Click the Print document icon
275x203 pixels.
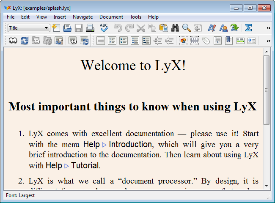tap(90, 28)
